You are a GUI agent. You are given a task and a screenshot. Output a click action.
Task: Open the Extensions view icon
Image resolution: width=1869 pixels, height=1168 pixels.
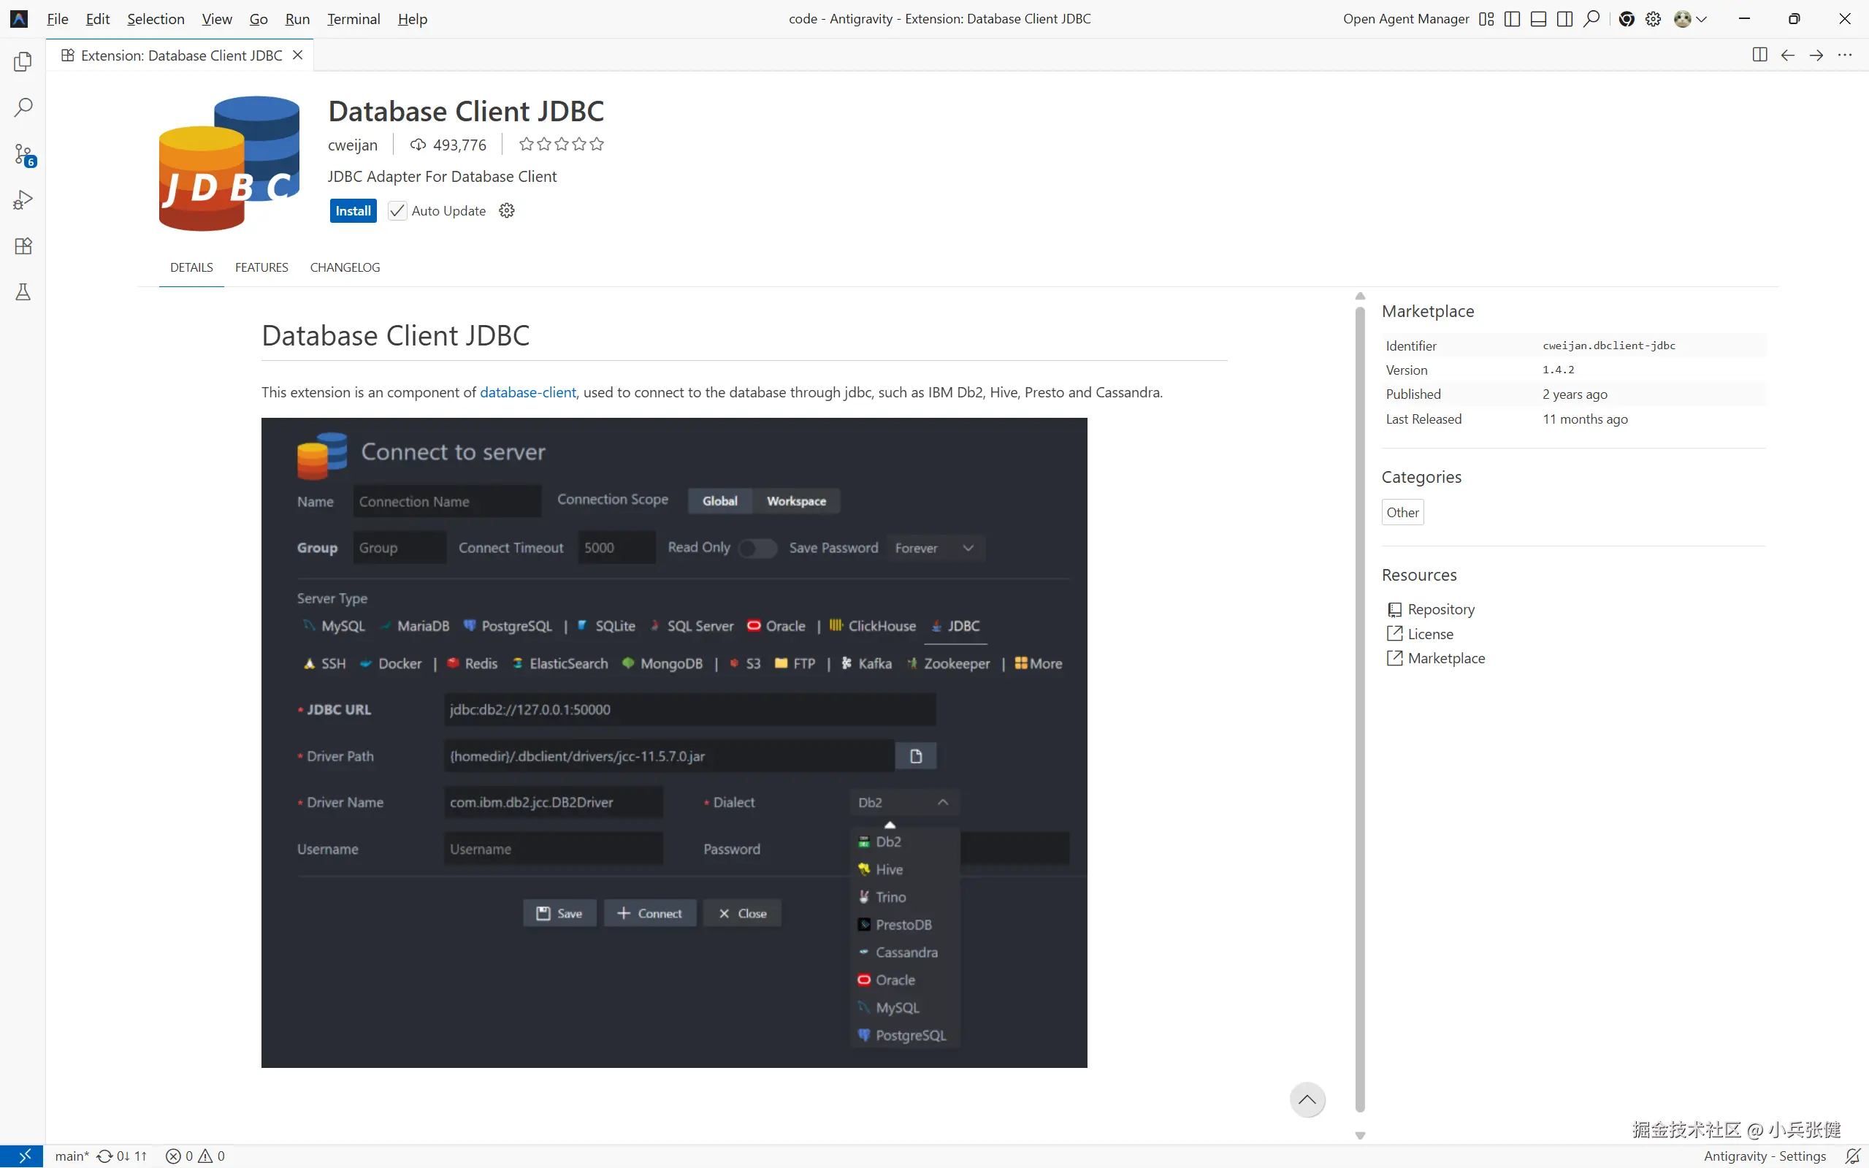[23, 246]
